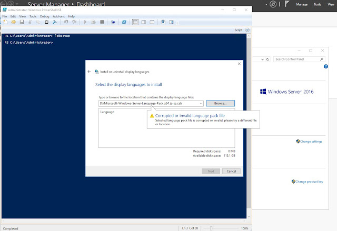This screenshot has width=337, height=231.
Task: Clear the console pane icon
Action: (55, 22)
